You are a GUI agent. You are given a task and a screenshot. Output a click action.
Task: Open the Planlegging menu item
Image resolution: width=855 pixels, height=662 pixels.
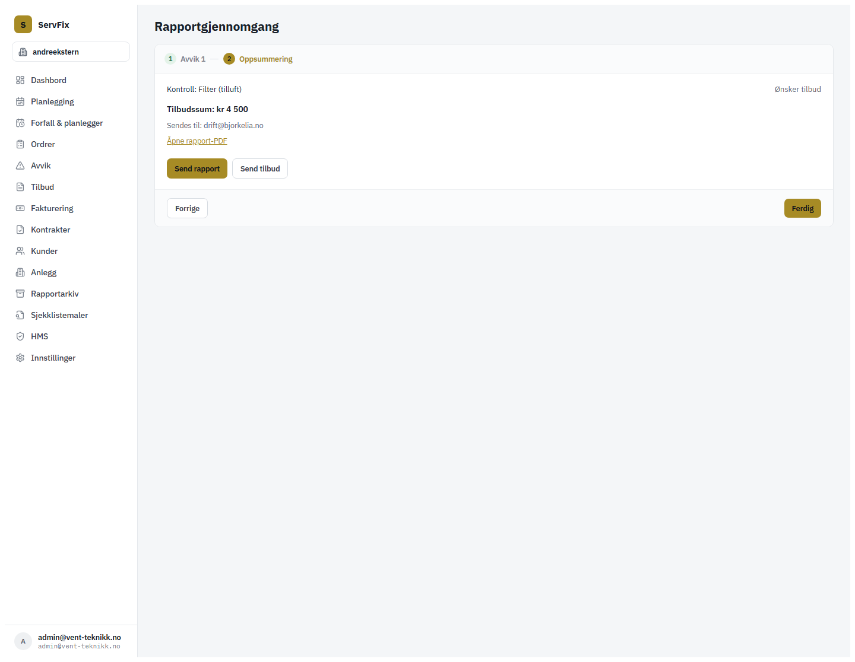(71, 101)
